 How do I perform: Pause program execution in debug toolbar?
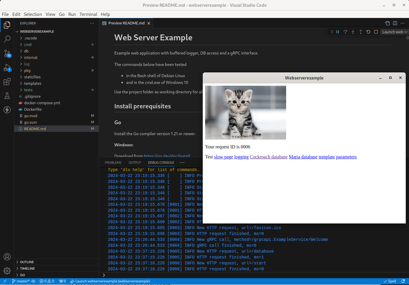(337, 32)
